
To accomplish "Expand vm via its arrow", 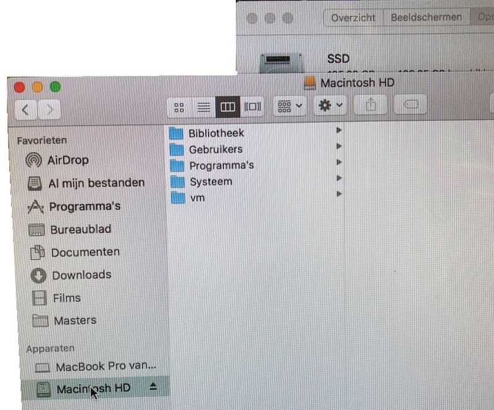I will (x=338, y=194).
